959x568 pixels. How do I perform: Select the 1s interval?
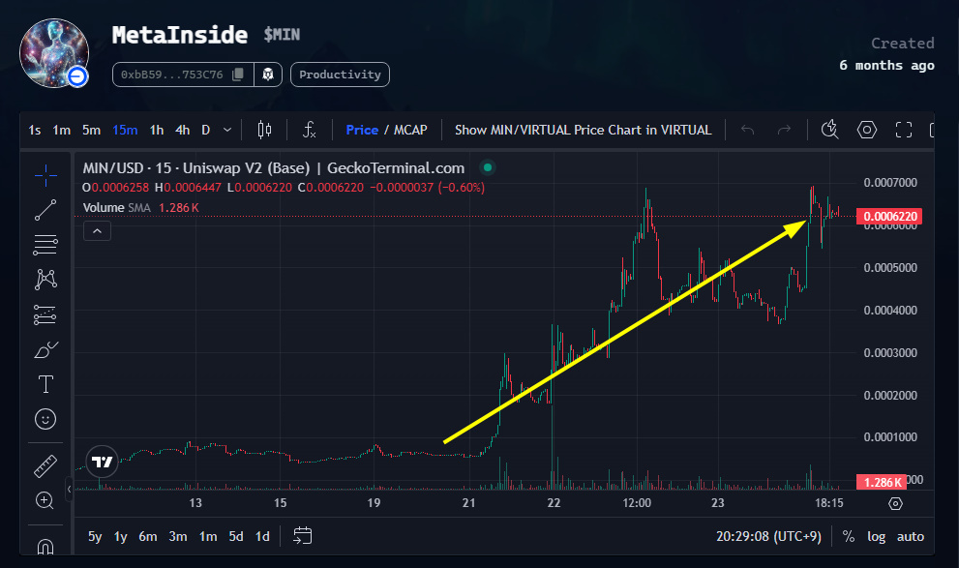[x=34, y=130]
